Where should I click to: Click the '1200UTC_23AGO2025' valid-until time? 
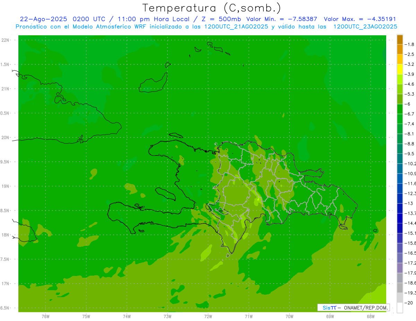[365, 27]
